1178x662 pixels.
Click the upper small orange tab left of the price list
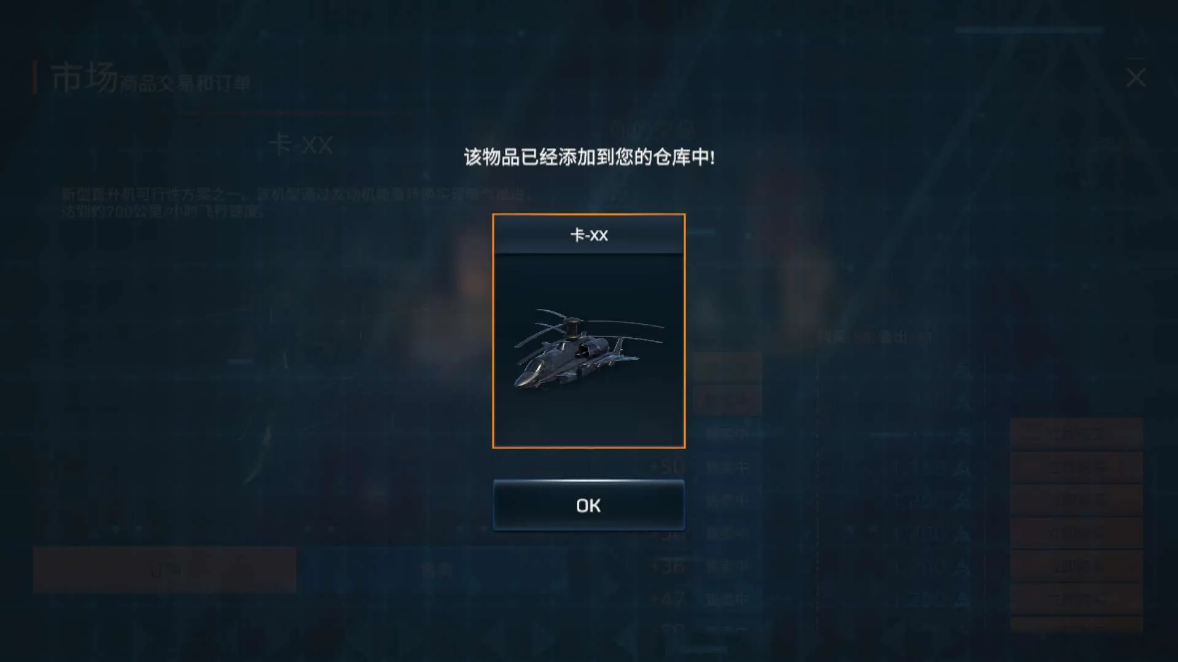[x=728, y=368]
